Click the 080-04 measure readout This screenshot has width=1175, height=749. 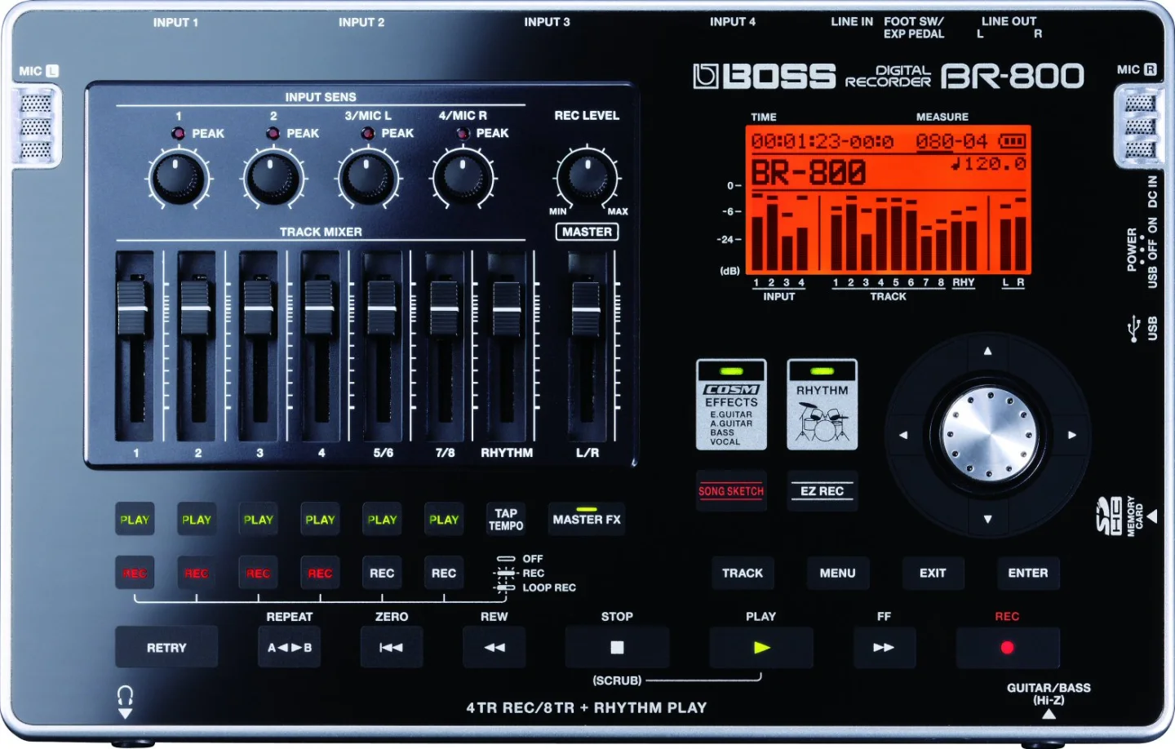pos(951,141)
